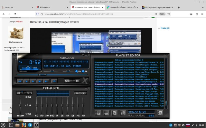
Task: Toggle Firefox reader view icon
Action: 156,14
